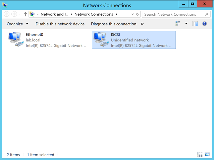Expand the recent locations dropdown arrow
Screen dimensions: 214x160
pos(20,14)
